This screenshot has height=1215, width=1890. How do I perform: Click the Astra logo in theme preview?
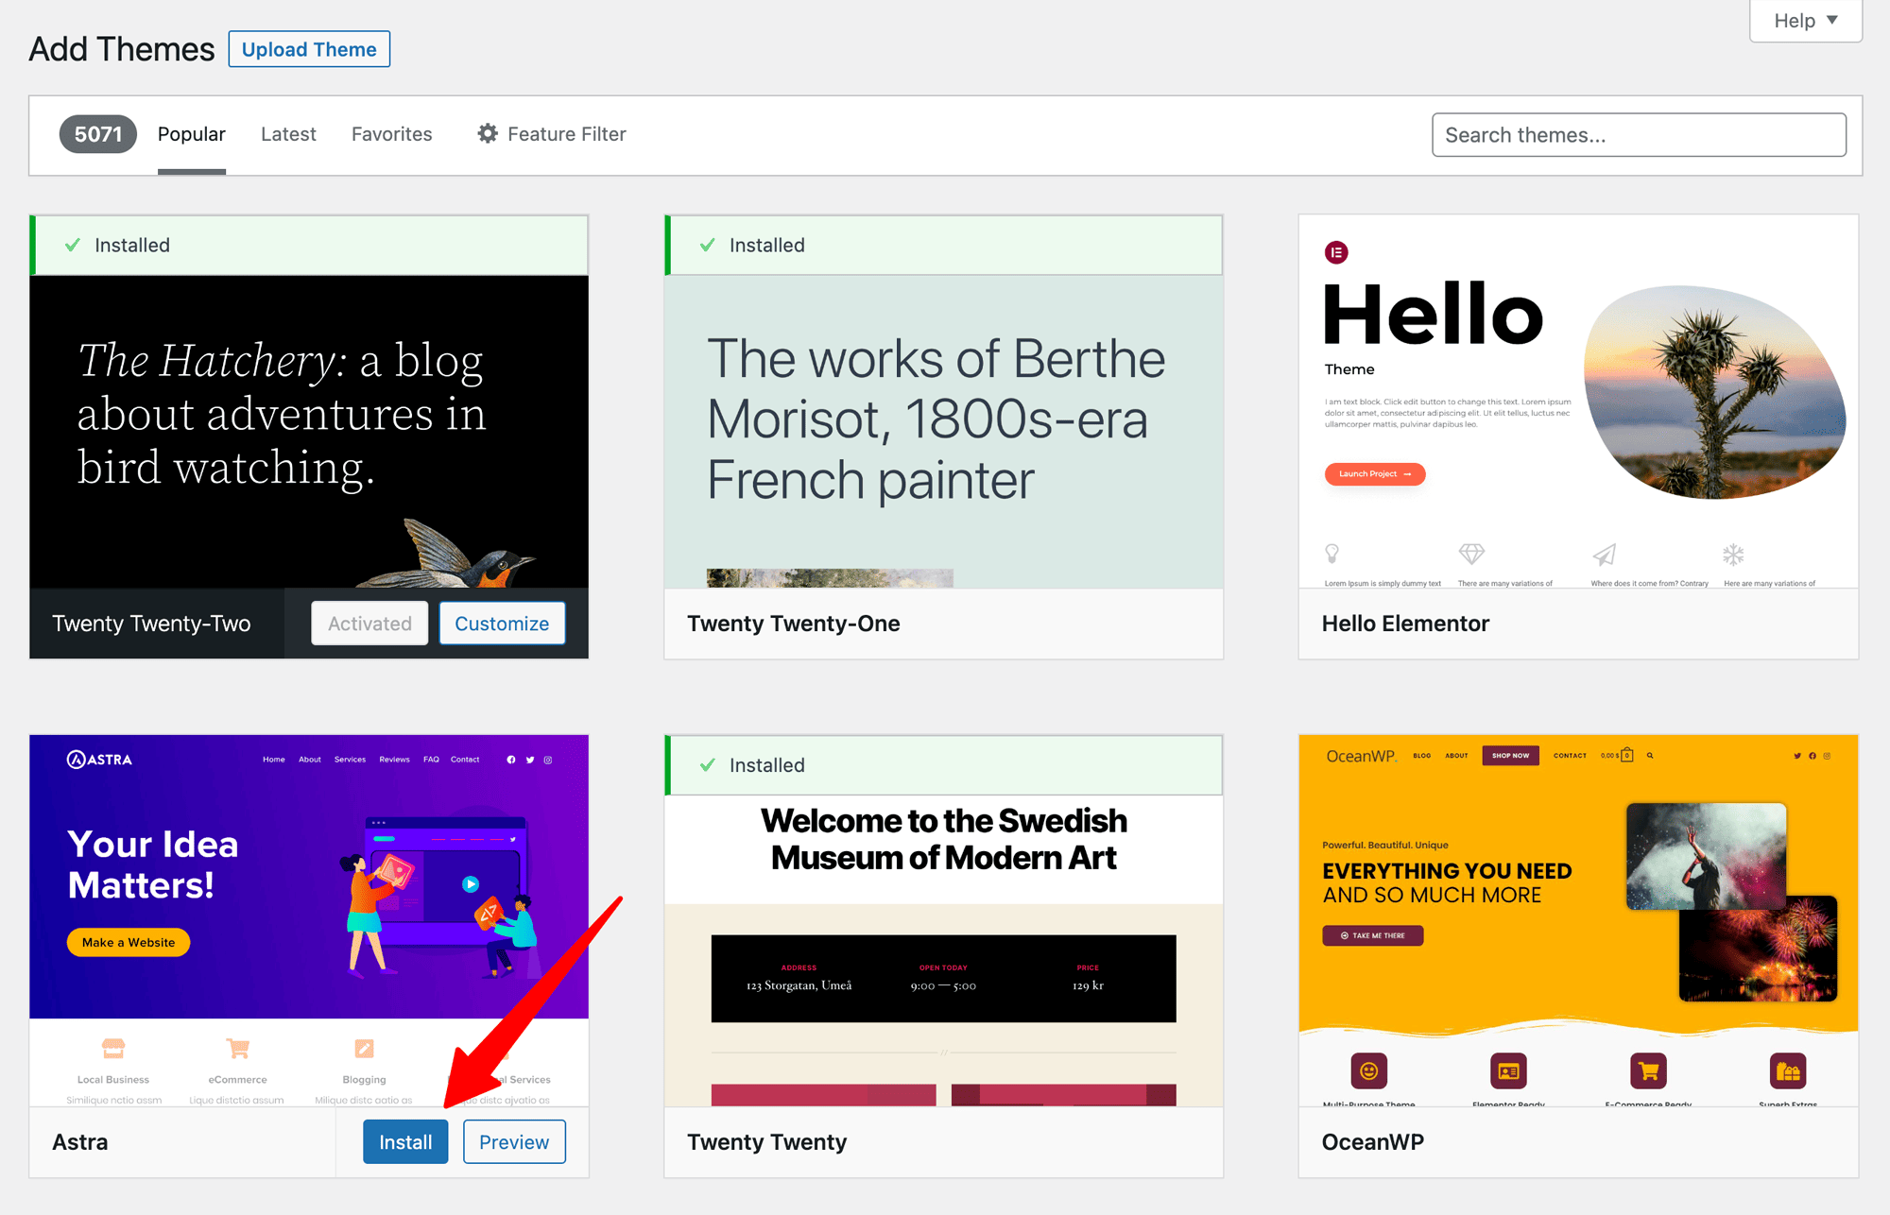[99, 760]
